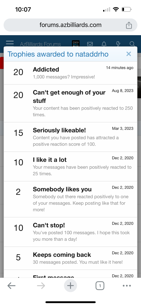This screenshot has width=141, height=306.
Task: Open the browser tab switcher
Action: point(100,286)
